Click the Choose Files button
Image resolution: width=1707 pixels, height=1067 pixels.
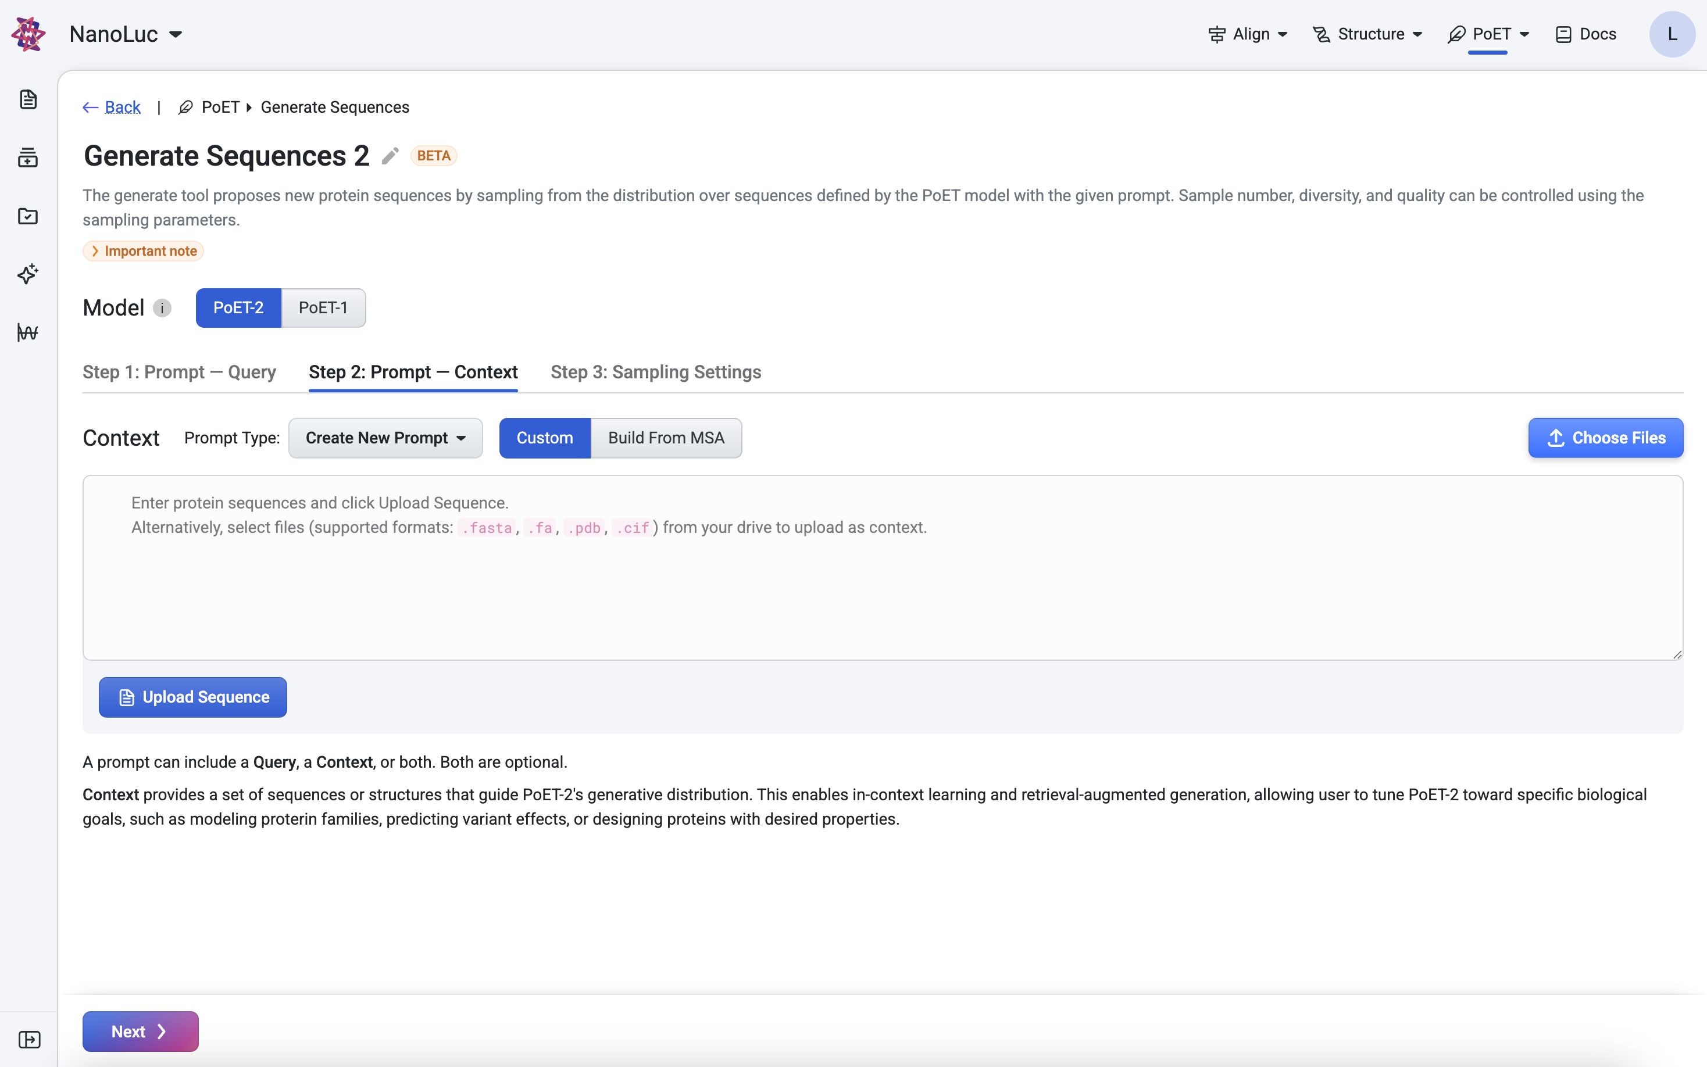pyautogui.click(x=1605, y=438)
